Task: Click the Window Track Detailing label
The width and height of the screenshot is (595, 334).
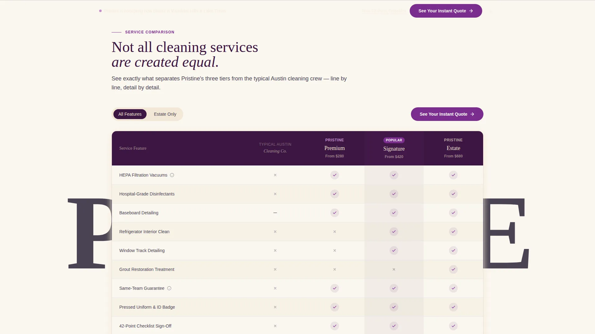Action: pos(142,250)
